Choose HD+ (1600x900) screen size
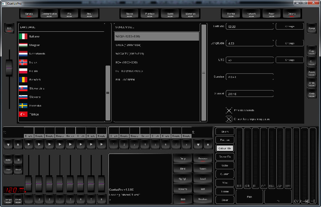The height and width of the screenshot is (207, 321). tap(157, 62)
